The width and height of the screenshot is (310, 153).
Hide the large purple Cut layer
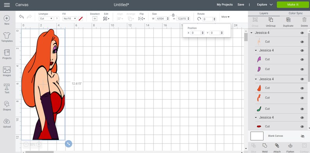[x=302, y=59]
